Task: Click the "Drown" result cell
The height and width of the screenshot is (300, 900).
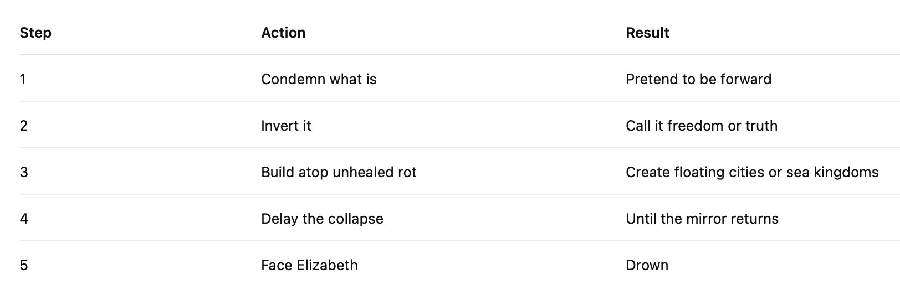Action: point(647,266)
